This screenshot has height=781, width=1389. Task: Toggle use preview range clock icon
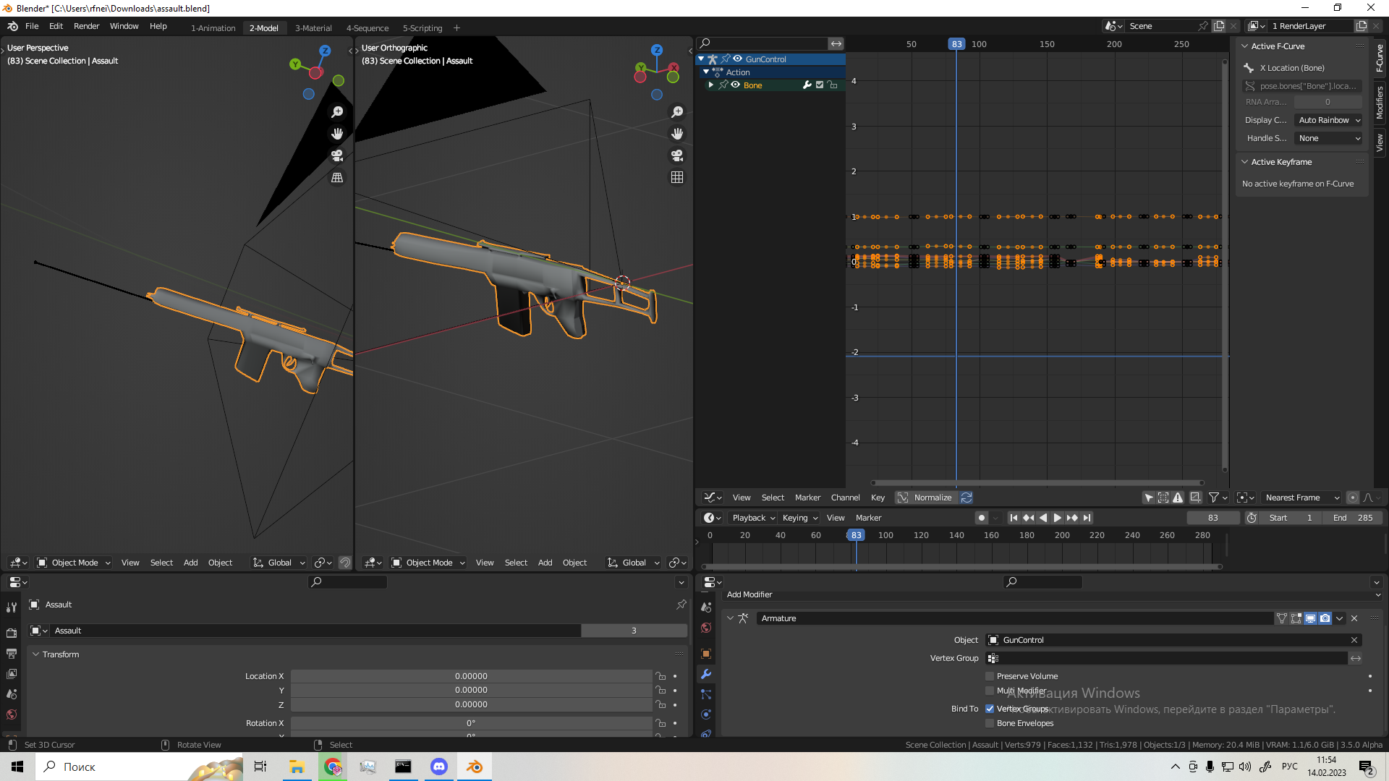1252,518
